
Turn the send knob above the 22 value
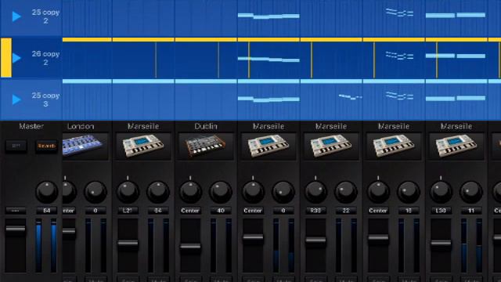(346, 192)
